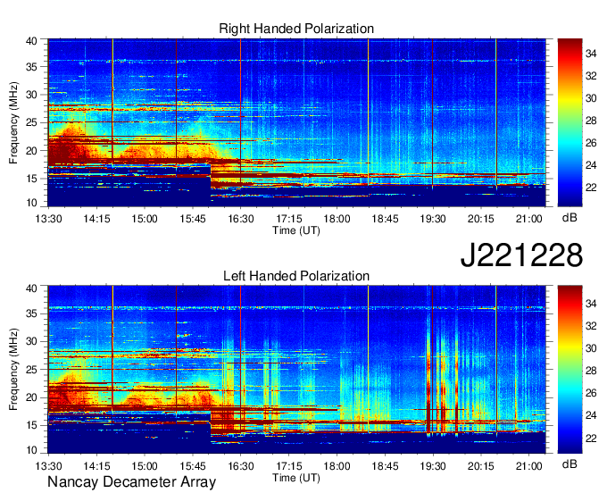Click 13:30 tick on upper plot
The width and height of the screenshot is (607, 493).
(48, 219)
